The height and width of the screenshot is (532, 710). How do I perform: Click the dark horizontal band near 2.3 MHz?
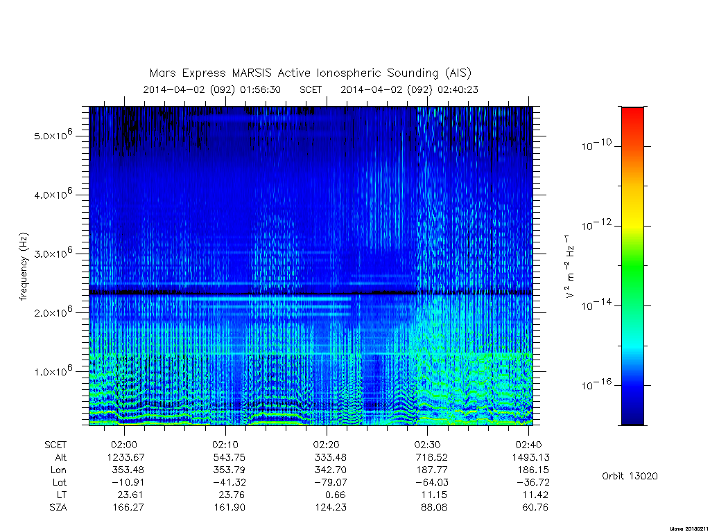[x=311, y=292]
